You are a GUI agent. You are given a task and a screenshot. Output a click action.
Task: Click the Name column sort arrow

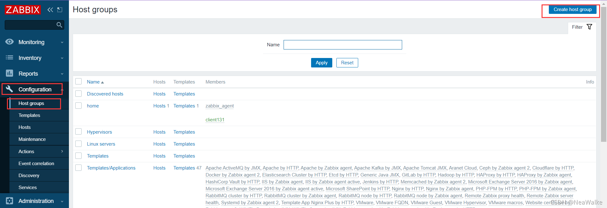point(102,82)
